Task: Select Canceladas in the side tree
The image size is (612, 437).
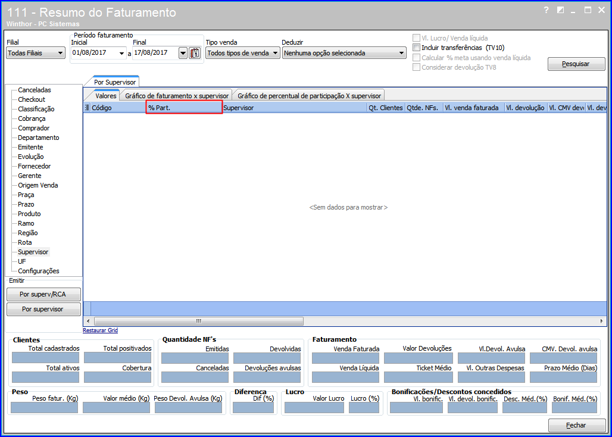Action: (35, 90)
